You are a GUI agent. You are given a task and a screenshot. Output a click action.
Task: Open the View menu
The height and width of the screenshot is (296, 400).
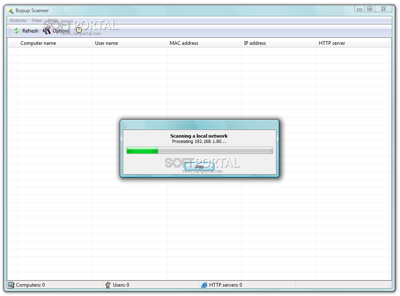pos(37,20)
